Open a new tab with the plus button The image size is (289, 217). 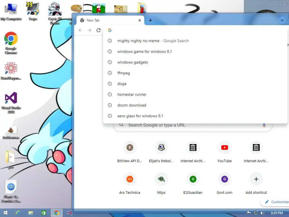point(150,20)
